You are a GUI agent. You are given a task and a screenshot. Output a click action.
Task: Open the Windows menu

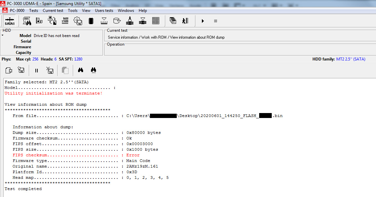pos(126,11)
